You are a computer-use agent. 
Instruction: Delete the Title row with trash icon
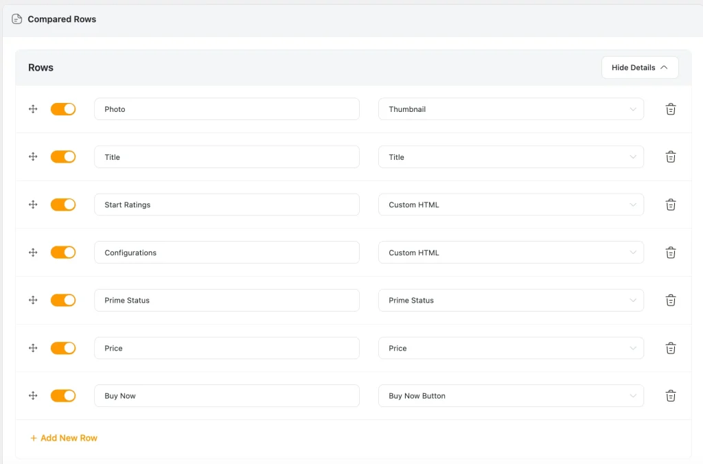pos(670,157)
